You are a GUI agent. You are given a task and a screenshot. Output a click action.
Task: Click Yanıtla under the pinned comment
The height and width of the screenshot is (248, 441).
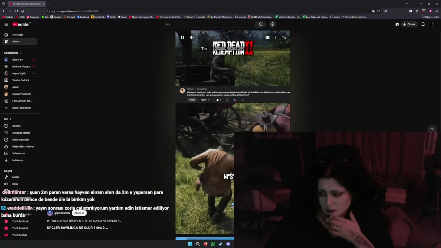(192, 100)
